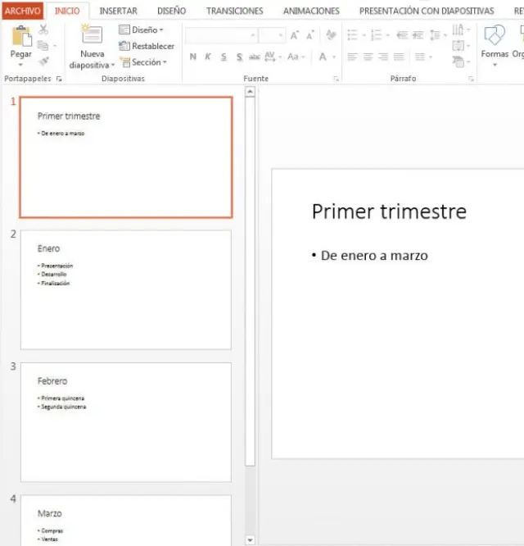This screenshot has width=524, height=546.
Task: Select the Febrero slide thumbnail
Action: (x=125, y=421)
